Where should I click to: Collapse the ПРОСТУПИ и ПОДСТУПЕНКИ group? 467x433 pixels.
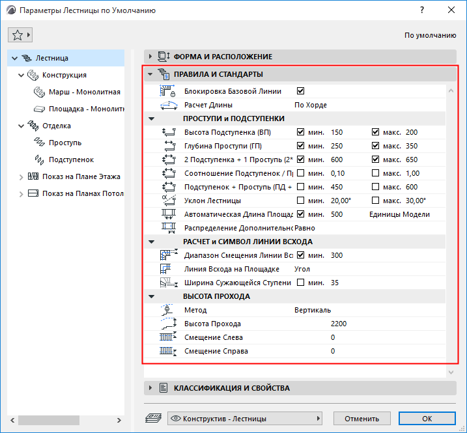click(x=151, y=119)
